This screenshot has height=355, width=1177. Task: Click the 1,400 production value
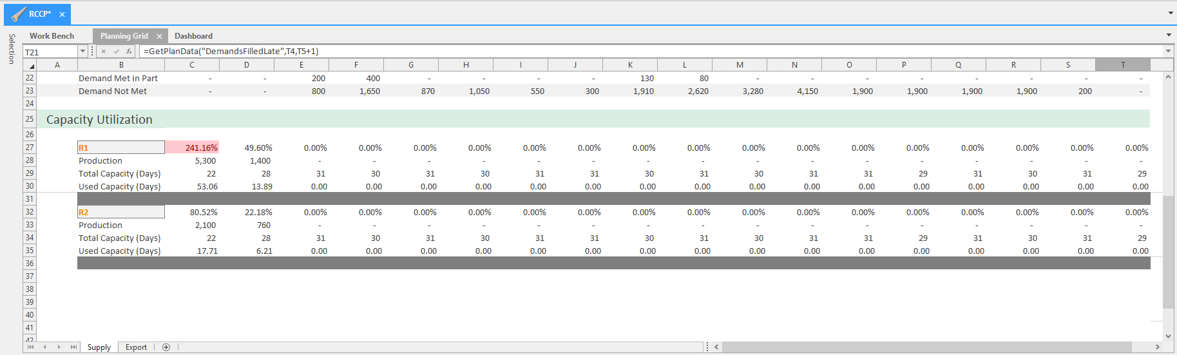pos(247,160)
